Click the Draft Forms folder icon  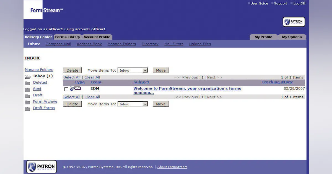point(27,109)
